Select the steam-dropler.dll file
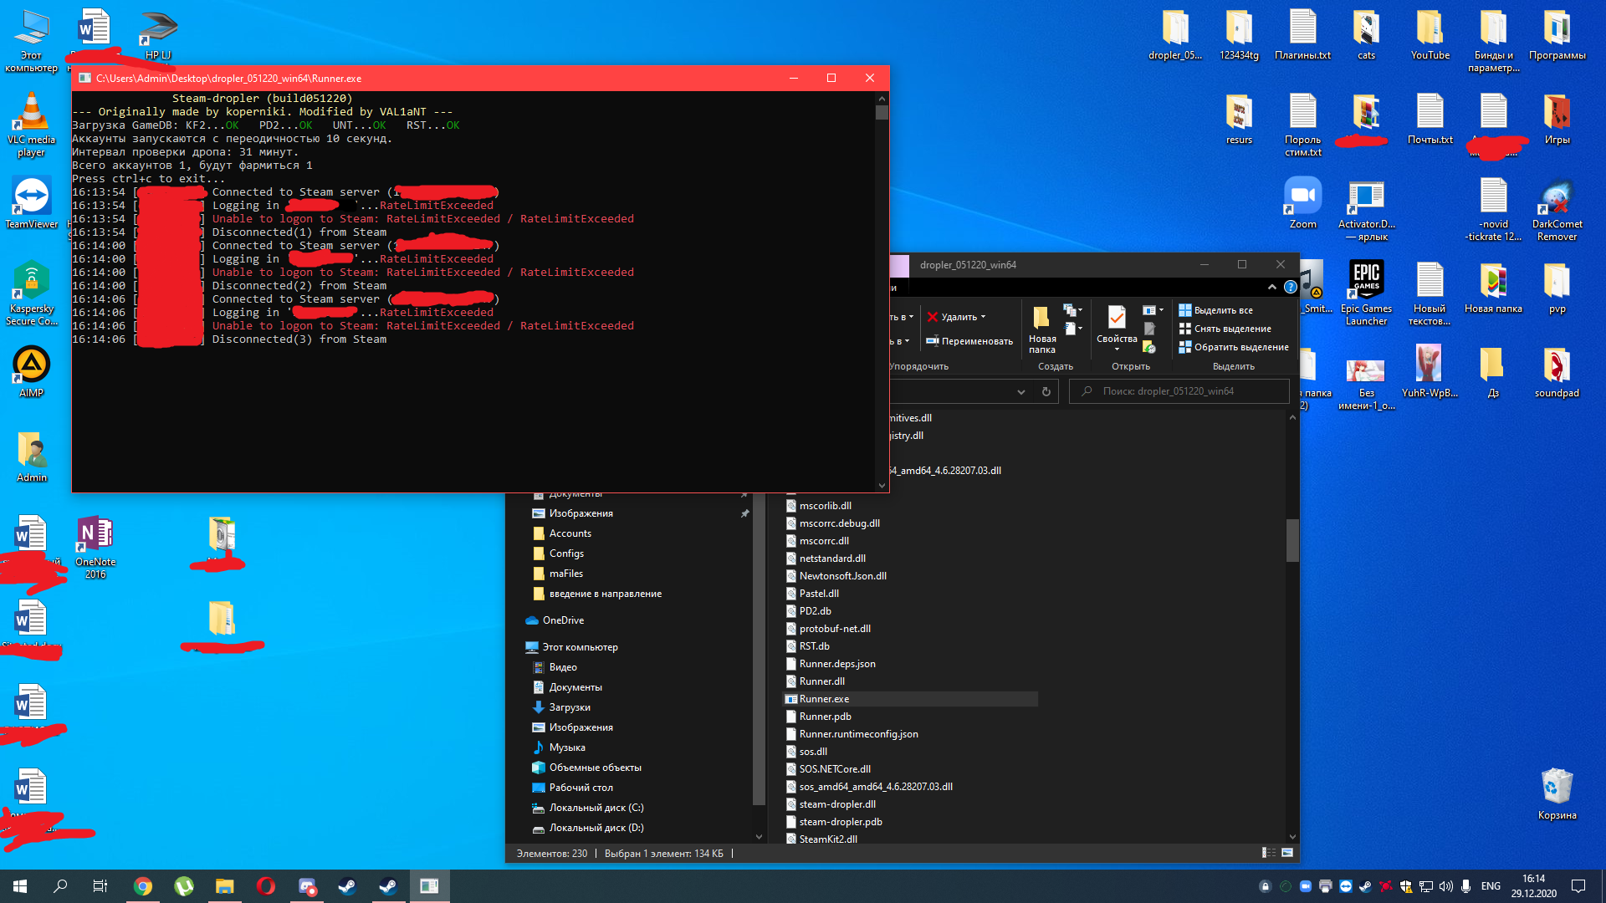This screenshot has height=903, width=1606. coord(831,804)
